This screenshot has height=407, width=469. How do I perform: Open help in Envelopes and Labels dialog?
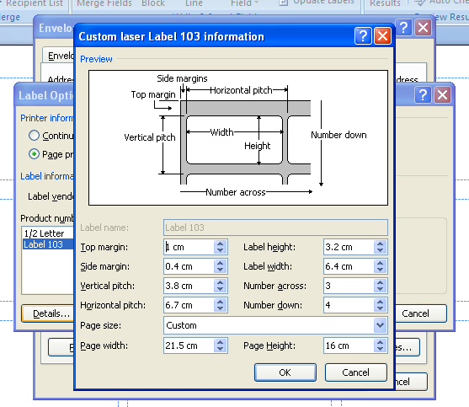404,28
